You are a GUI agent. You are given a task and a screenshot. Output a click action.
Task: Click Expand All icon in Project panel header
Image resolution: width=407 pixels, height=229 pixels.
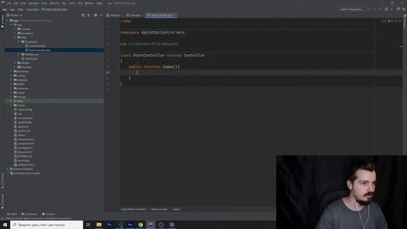(x=89, y=15)
